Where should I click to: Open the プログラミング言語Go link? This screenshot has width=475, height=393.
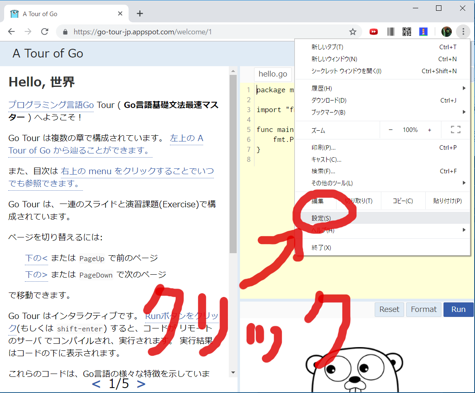pyautogui.click(x=51, y=105)
